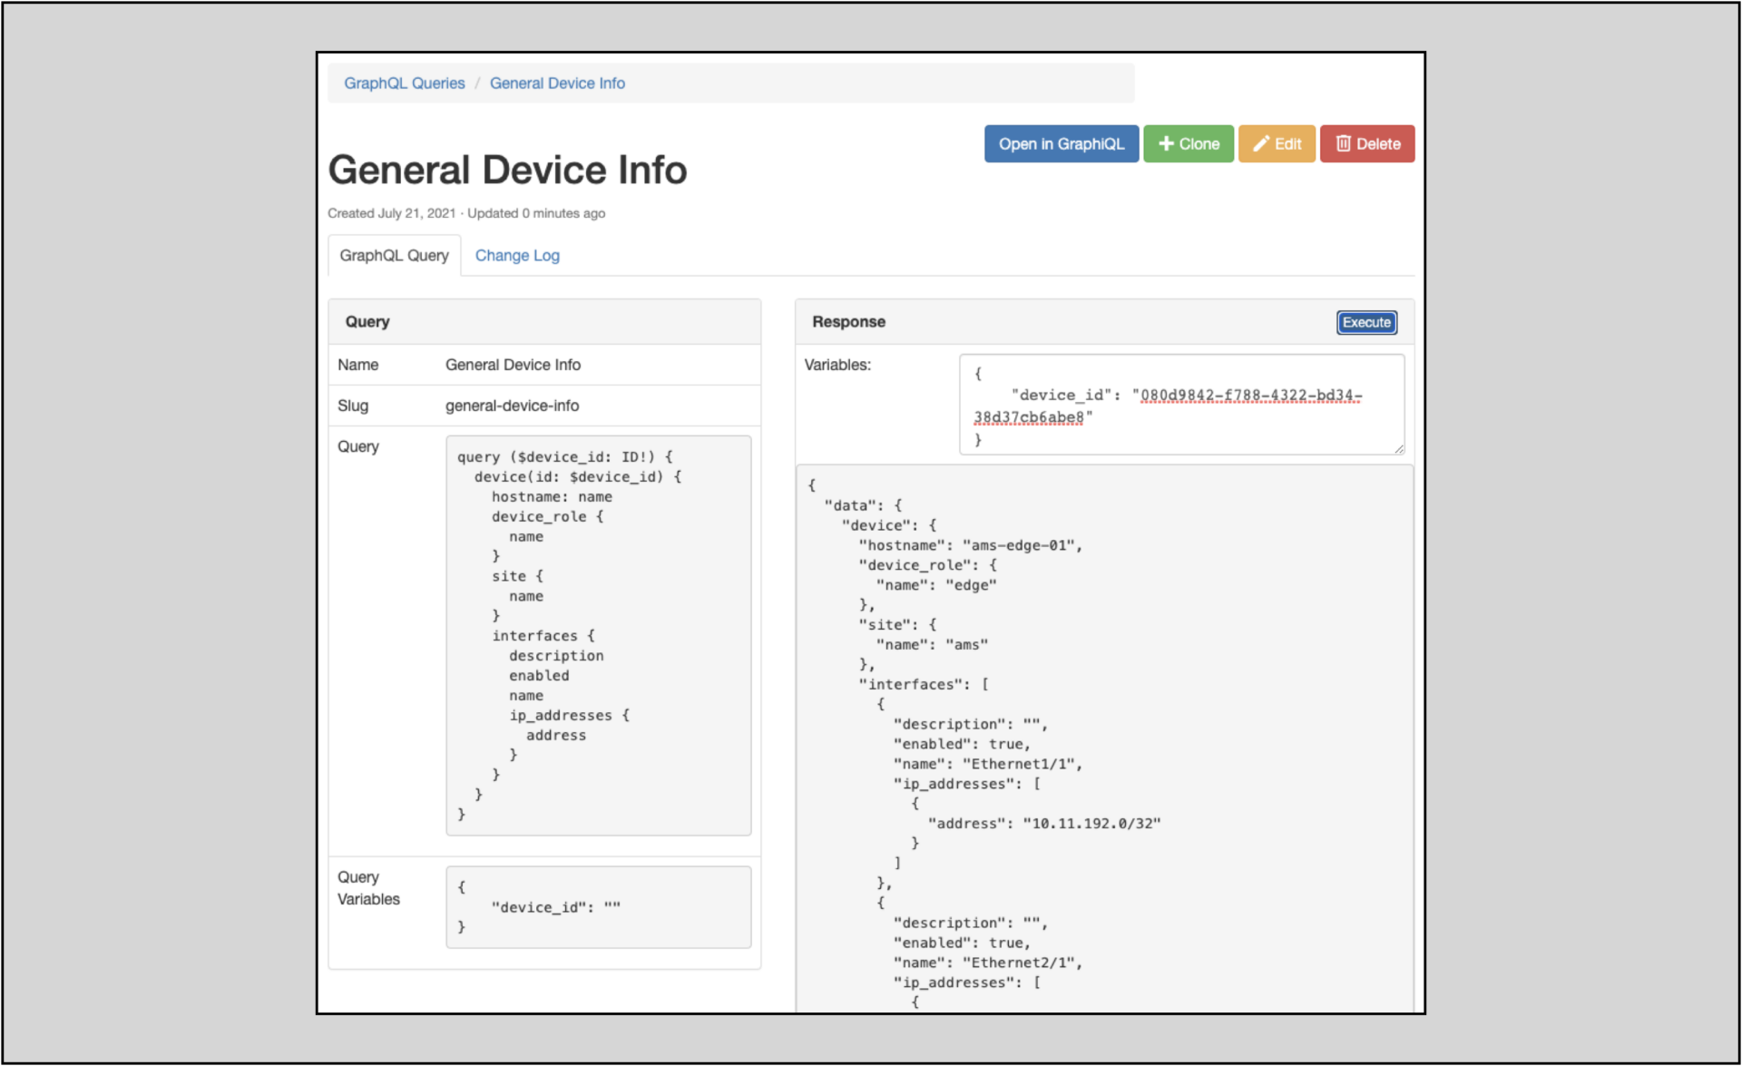Select the underlined device_id value
The width and height of the screenshot is (1742, 1066).
(x=1248, y=395)
